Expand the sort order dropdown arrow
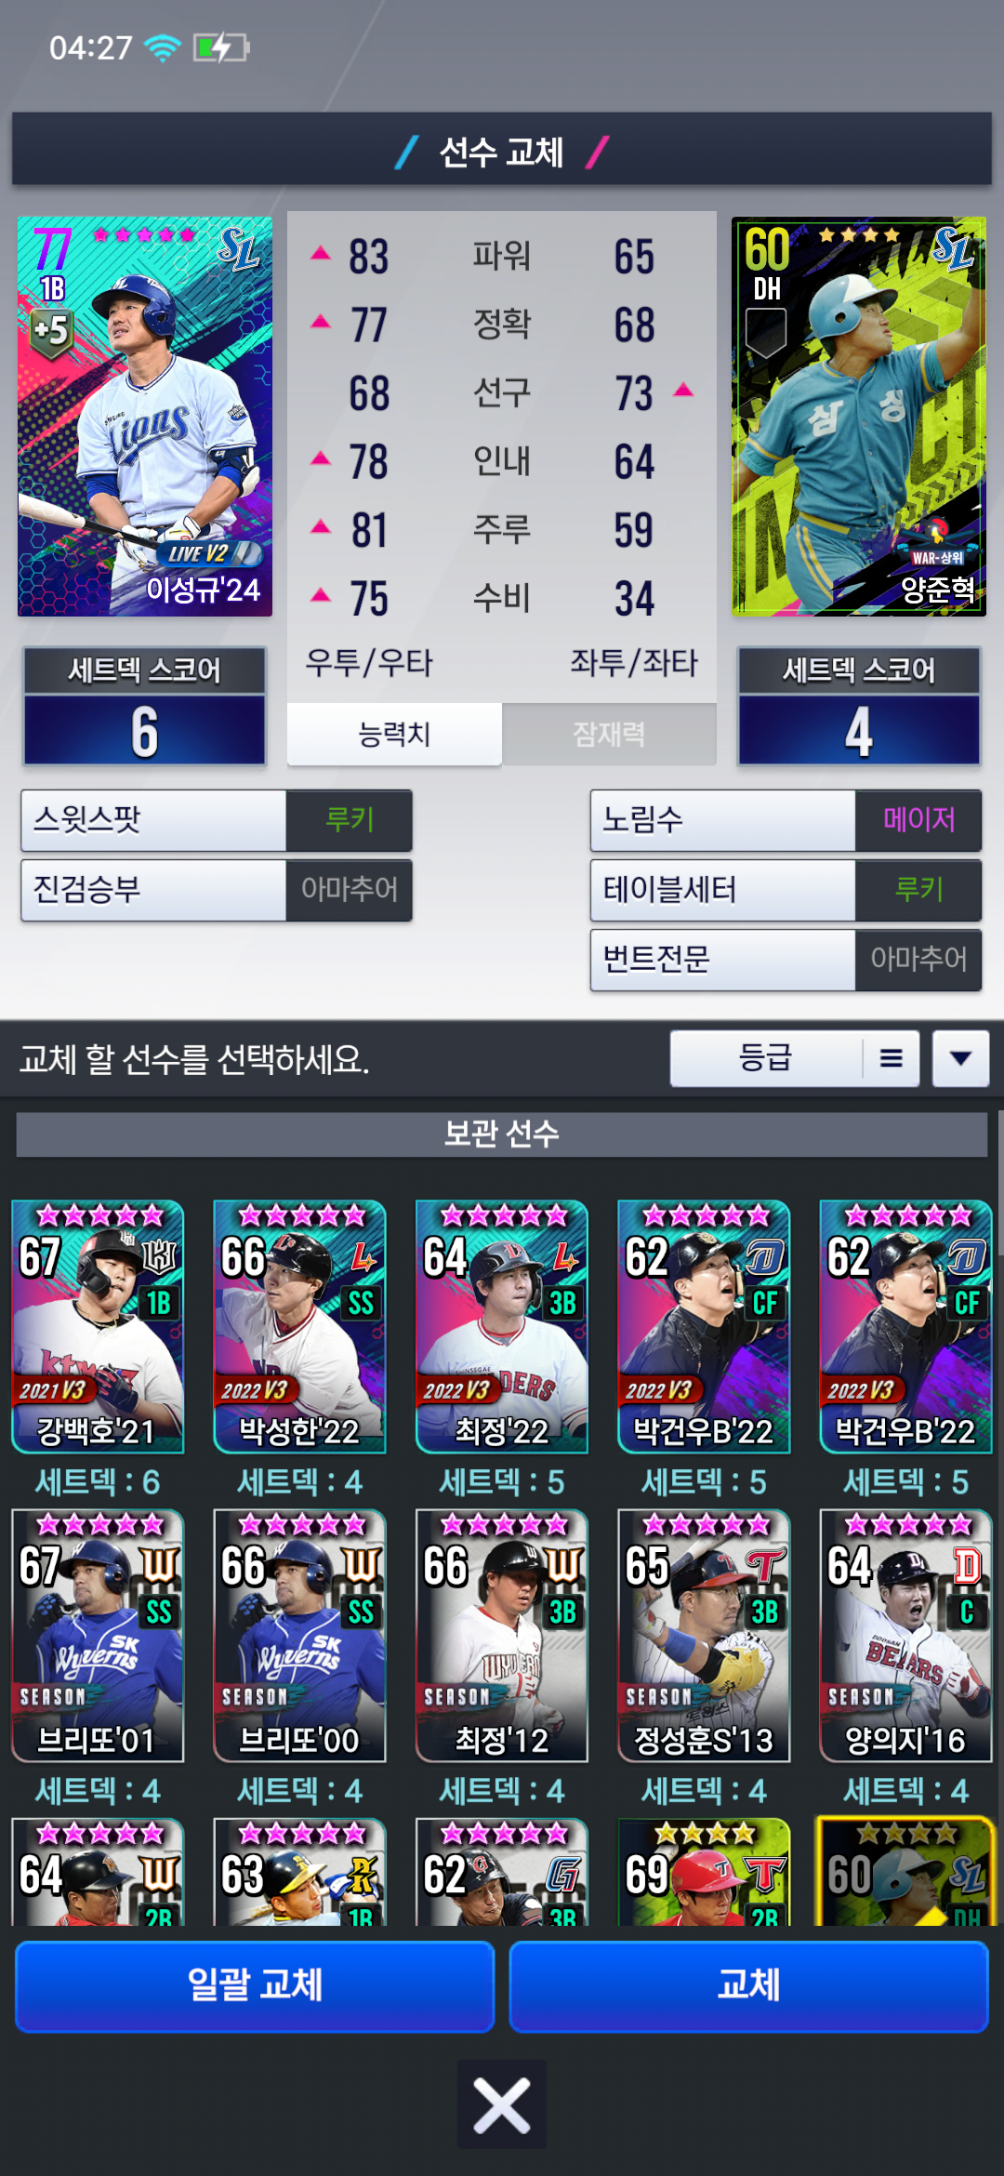The image size is (1004, 2176). tap(961, 1058)
